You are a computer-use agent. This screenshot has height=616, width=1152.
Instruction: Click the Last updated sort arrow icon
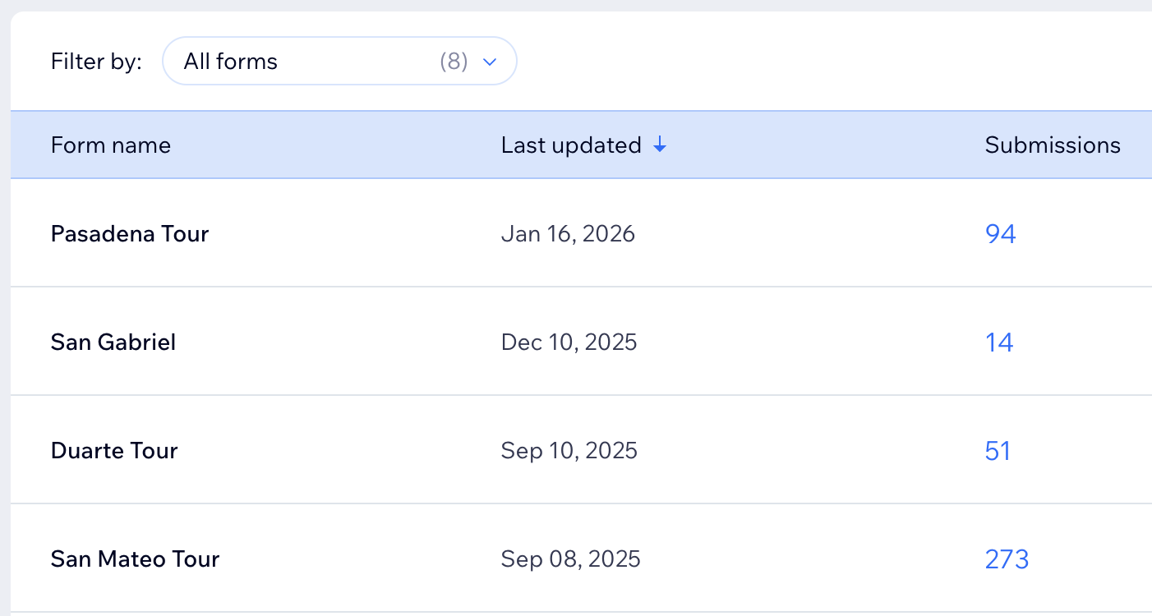pyautogui.click(x=659, y=145)
